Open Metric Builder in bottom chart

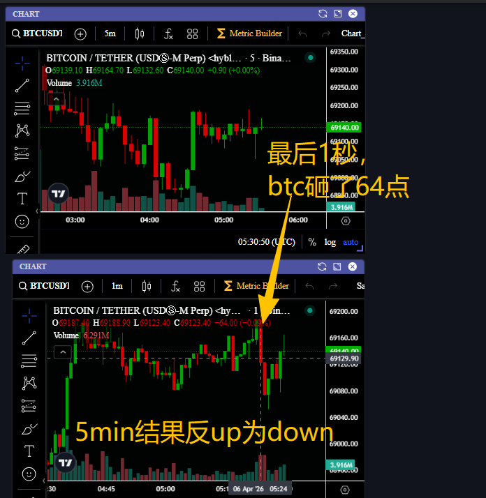[x=256, y=286]
